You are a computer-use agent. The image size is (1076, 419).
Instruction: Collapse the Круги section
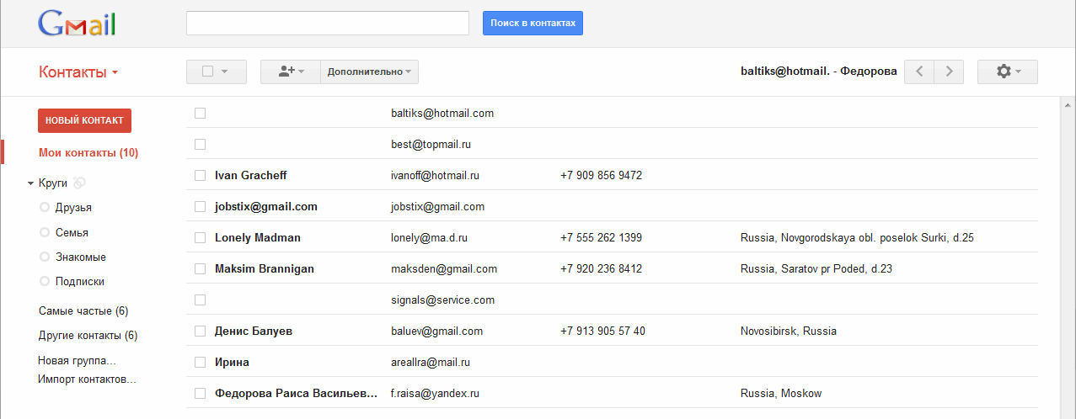point(30,183)
